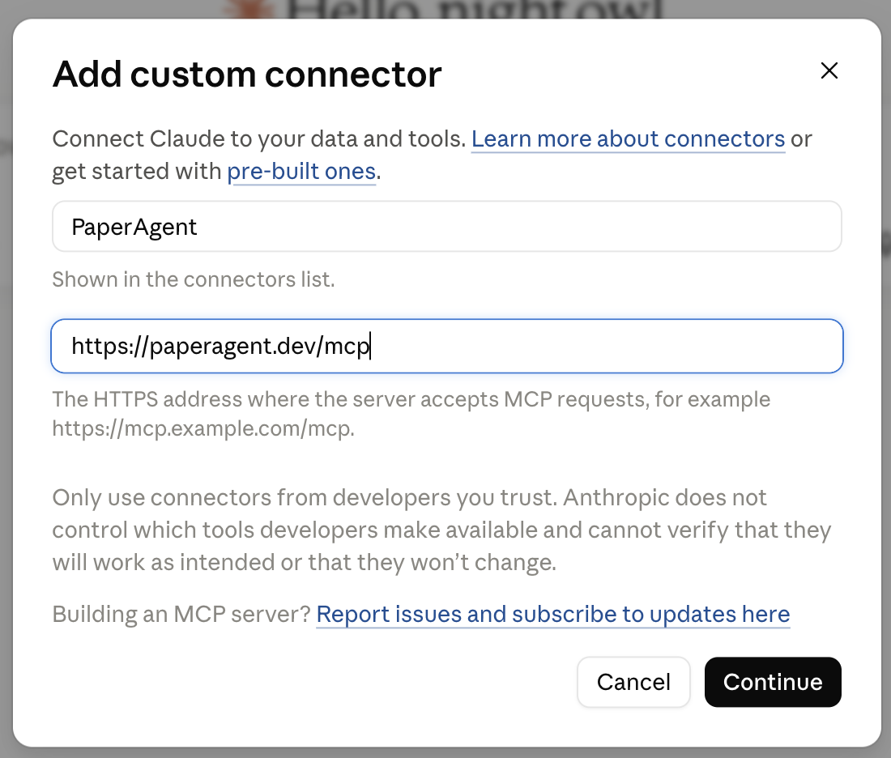The height and width of the screenshot is (758, 891).
Task: Close the Add custom connector dialog
Action: coord(829,71)
